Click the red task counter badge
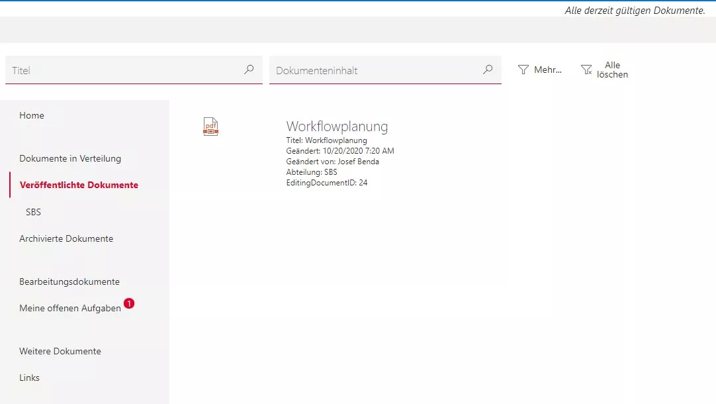Viewport: 716px width, 404px height. 129,303
